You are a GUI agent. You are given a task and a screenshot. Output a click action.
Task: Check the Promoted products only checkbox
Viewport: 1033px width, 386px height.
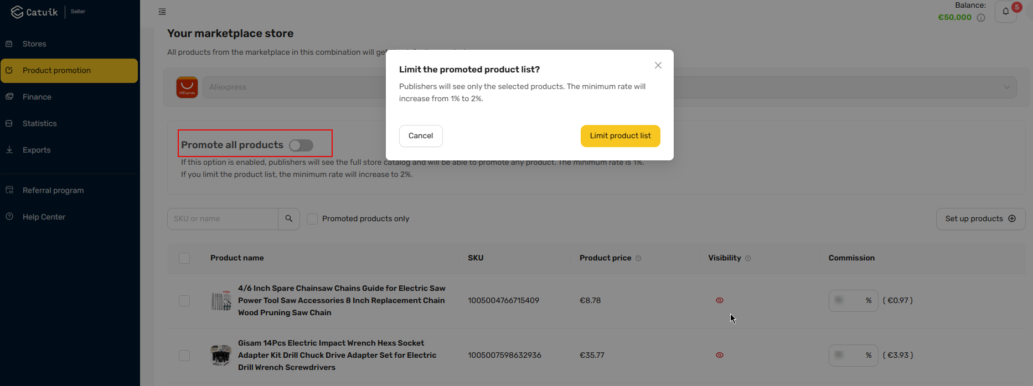click(312, 219)
